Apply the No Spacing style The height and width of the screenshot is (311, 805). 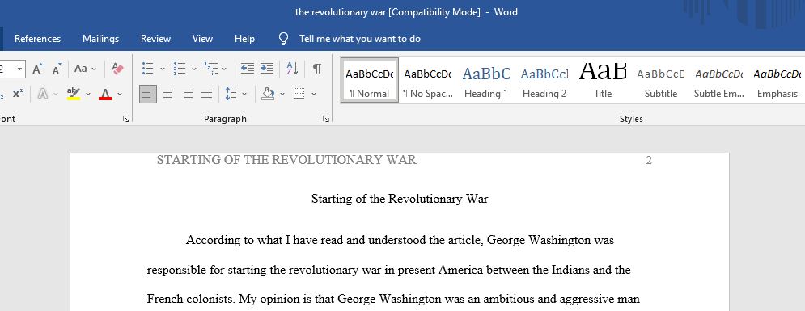click(x=428, y=80)
